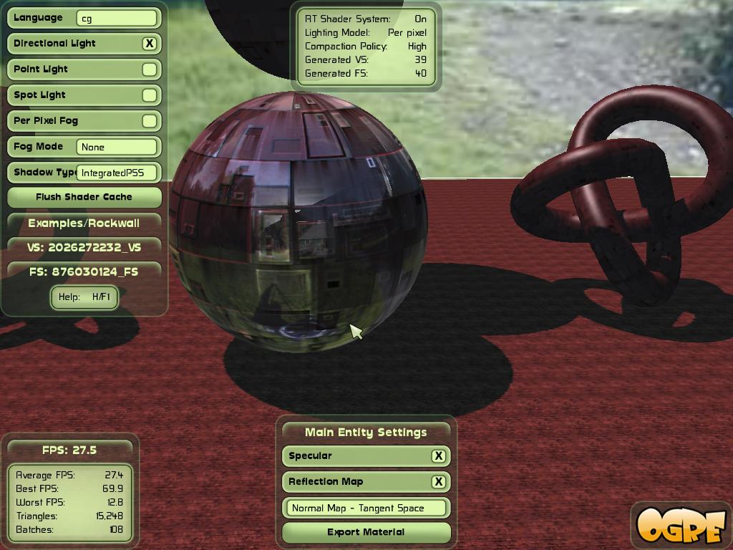Enable the Spot Light checkbox
This screenshot has height=550, width=733.
pyautogui.click(x=149, y=95)
